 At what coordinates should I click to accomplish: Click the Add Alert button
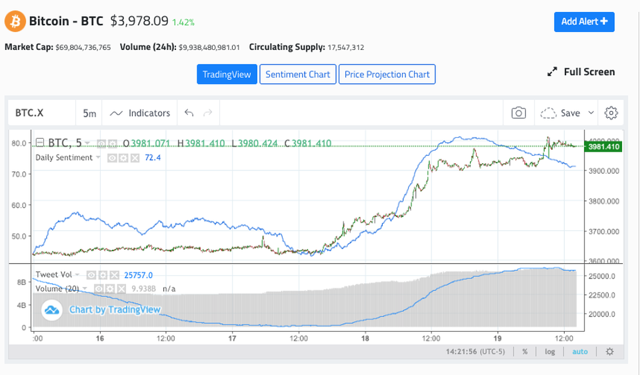584,21
